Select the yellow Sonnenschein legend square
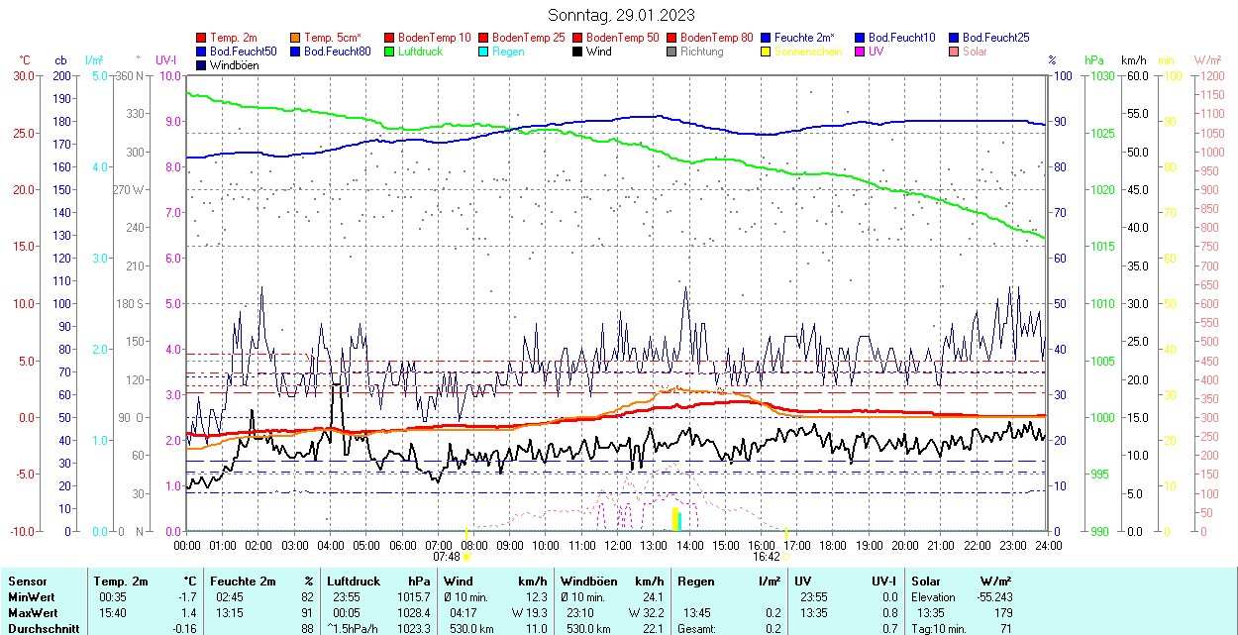Screen dimensions: 1238x635 pos(766,52)
